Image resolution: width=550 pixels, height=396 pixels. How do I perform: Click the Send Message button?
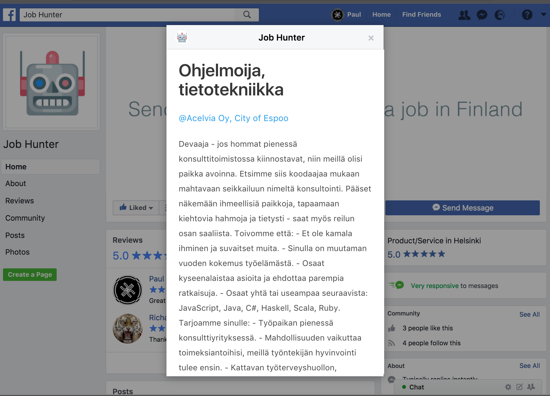click(x=463, y=208)
